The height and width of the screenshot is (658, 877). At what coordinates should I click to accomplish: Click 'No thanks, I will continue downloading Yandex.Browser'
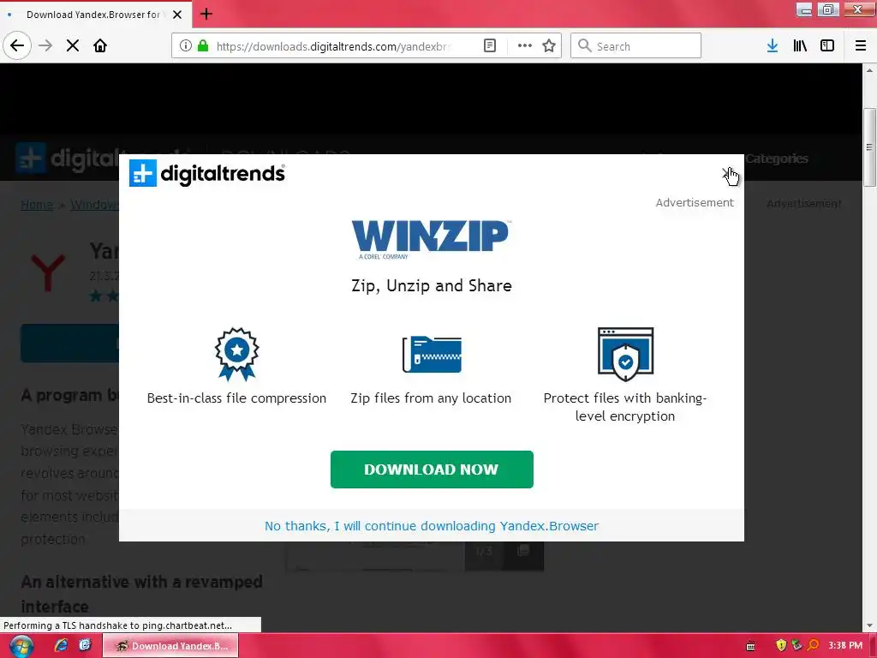point(432,526)
